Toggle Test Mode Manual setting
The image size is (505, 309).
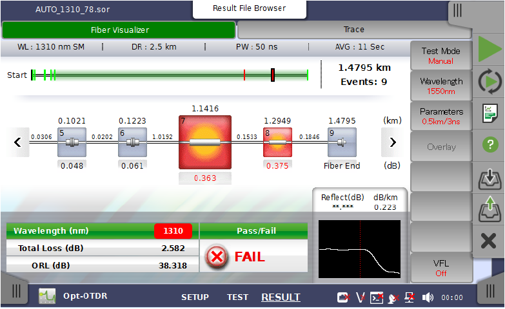pyautogui.click(x=441, y=56)
